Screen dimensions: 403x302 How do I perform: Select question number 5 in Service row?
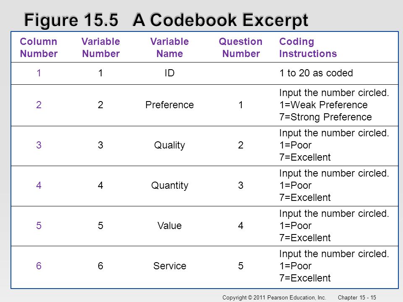(x=241, y=266)
